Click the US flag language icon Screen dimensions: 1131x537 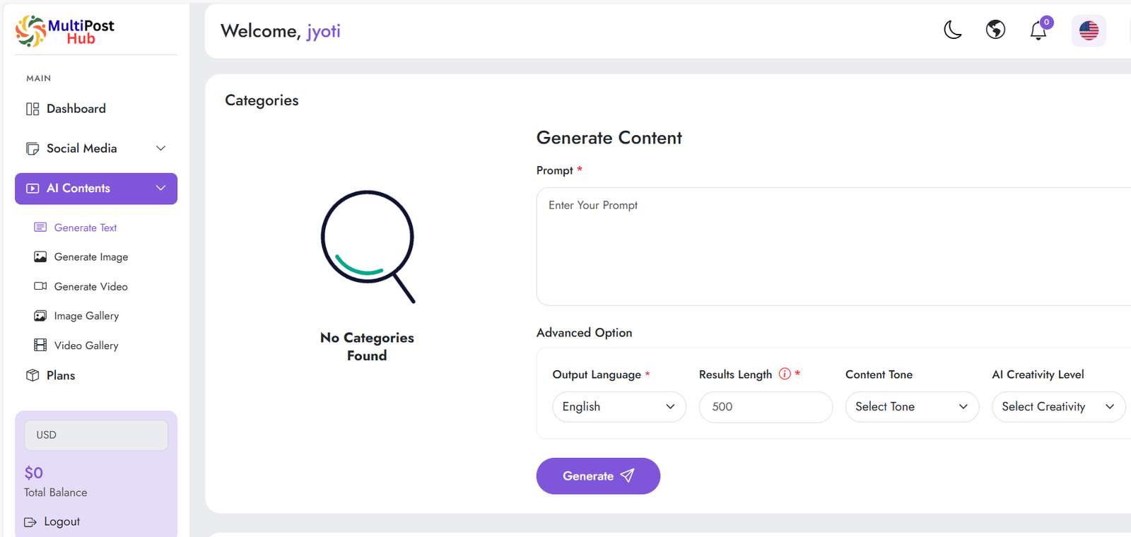pos(1089,30)
